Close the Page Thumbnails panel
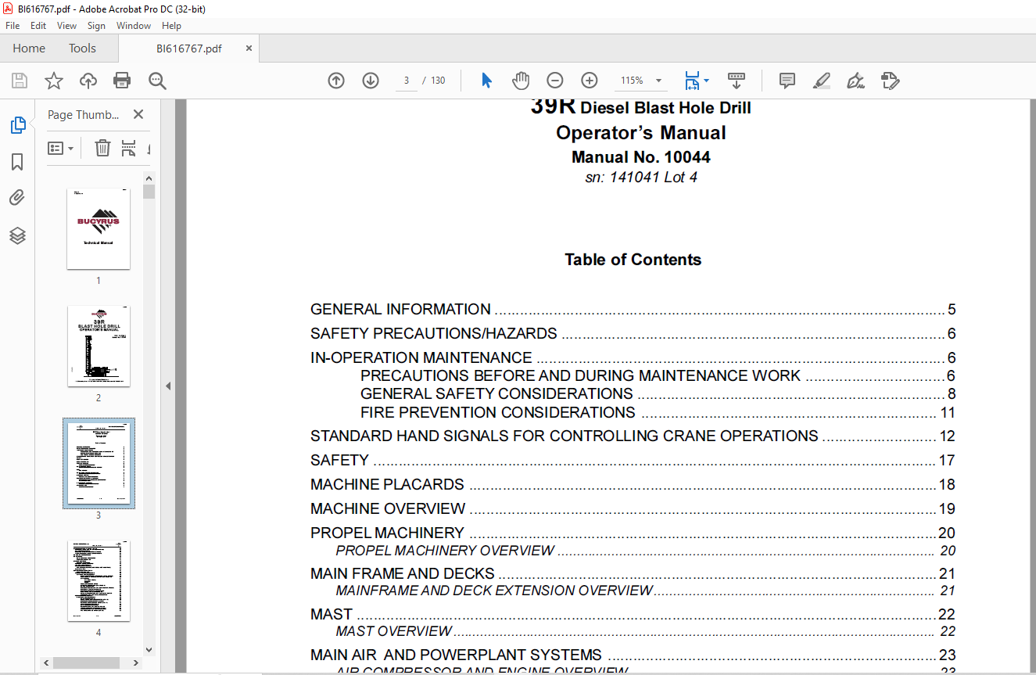Screen dimensions: 1036x675 point(138,115)
